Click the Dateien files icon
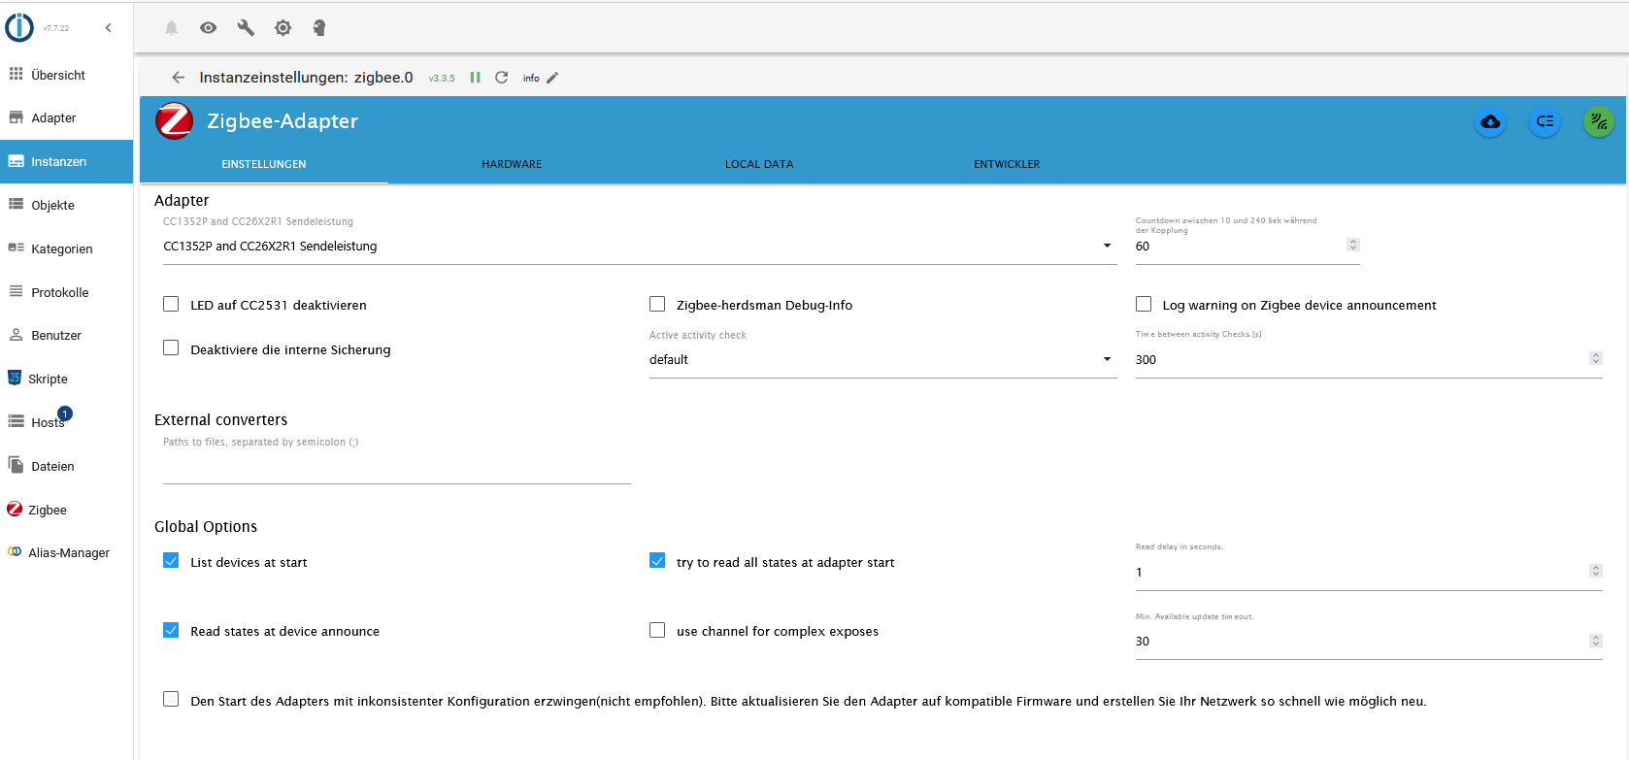 (x=16, y=465)
